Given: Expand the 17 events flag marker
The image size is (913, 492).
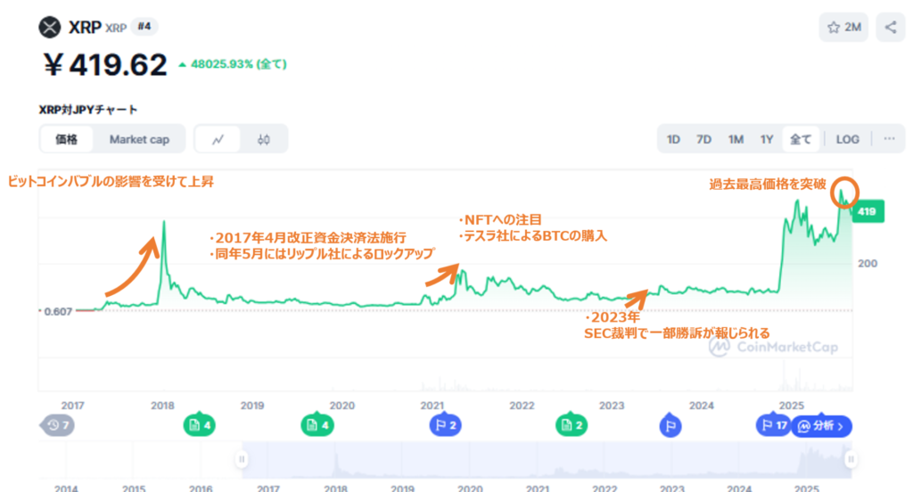Looking at the screenshot, I should [x=773, y=426].
